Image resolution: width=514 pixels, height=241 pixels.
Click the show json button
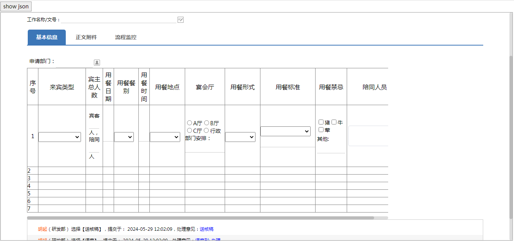(x=16, y=6)
